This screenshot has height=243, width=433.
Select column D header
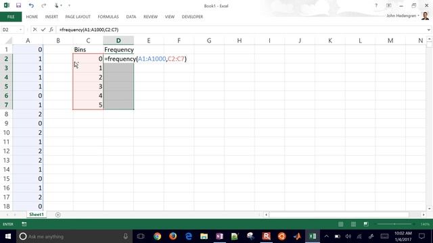(x=118, y=40)
